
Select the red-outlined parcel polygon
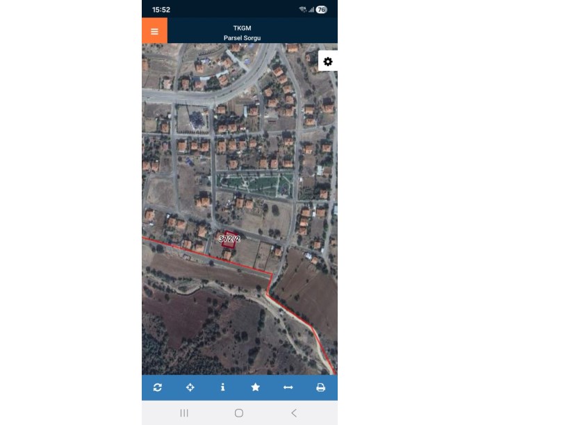[229, 240]
